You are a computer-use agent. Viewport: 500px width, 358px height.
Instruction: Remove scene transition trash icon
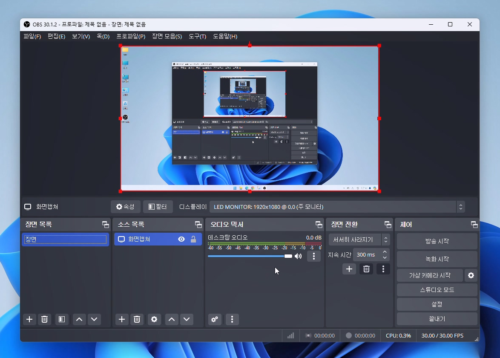[x=366, y=269]
